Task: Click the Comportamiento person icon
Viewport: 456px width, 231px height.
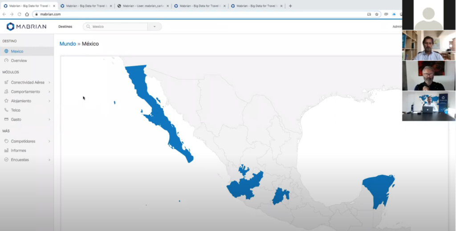Action: pyautogui.click(x=6, y=92)
